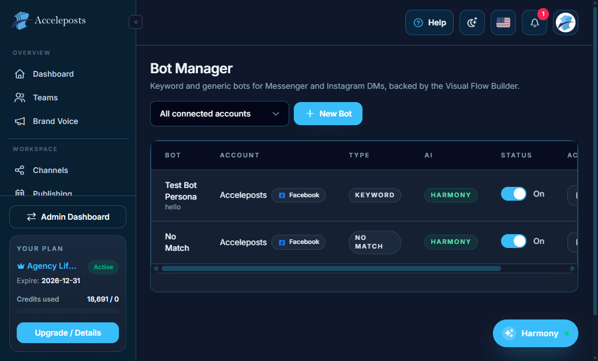This screenshot has height=361, width=598.
Task: Click Facebook badge in Test Bot Persona row
Action: (298, 195)
